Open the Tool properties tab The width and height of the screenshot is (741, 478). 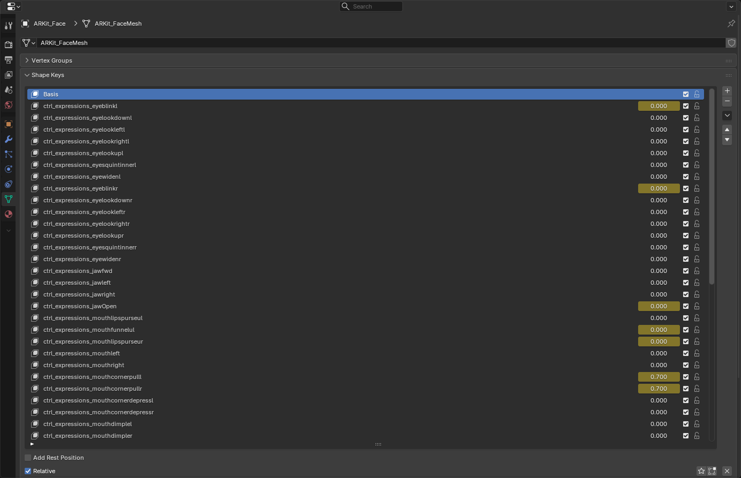(8, 26)
